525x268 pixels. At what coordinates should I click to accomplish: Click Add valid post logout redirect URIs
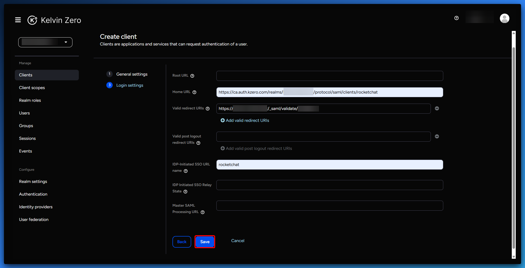[256, 149]
